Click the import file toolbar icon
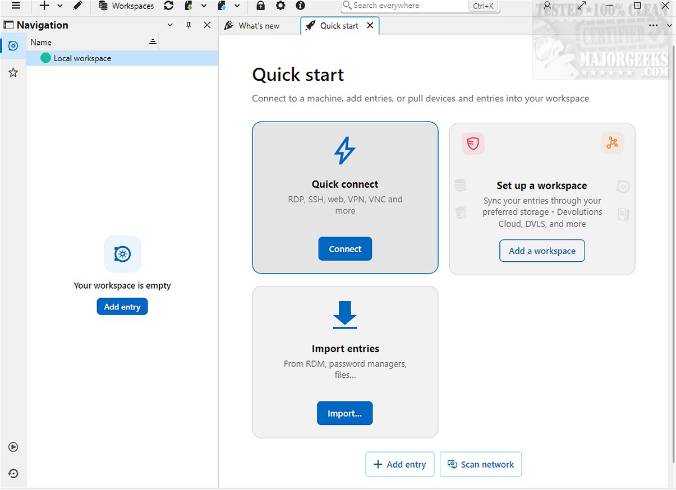This screenshot has height=490, width=676. [x=188, y=6]
